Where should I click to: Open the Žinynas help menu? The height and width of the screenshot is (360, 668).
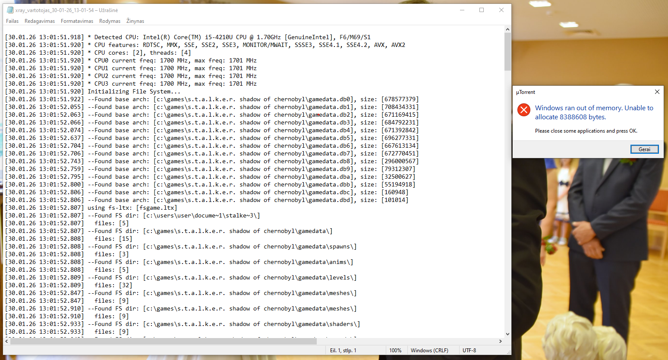135,21
